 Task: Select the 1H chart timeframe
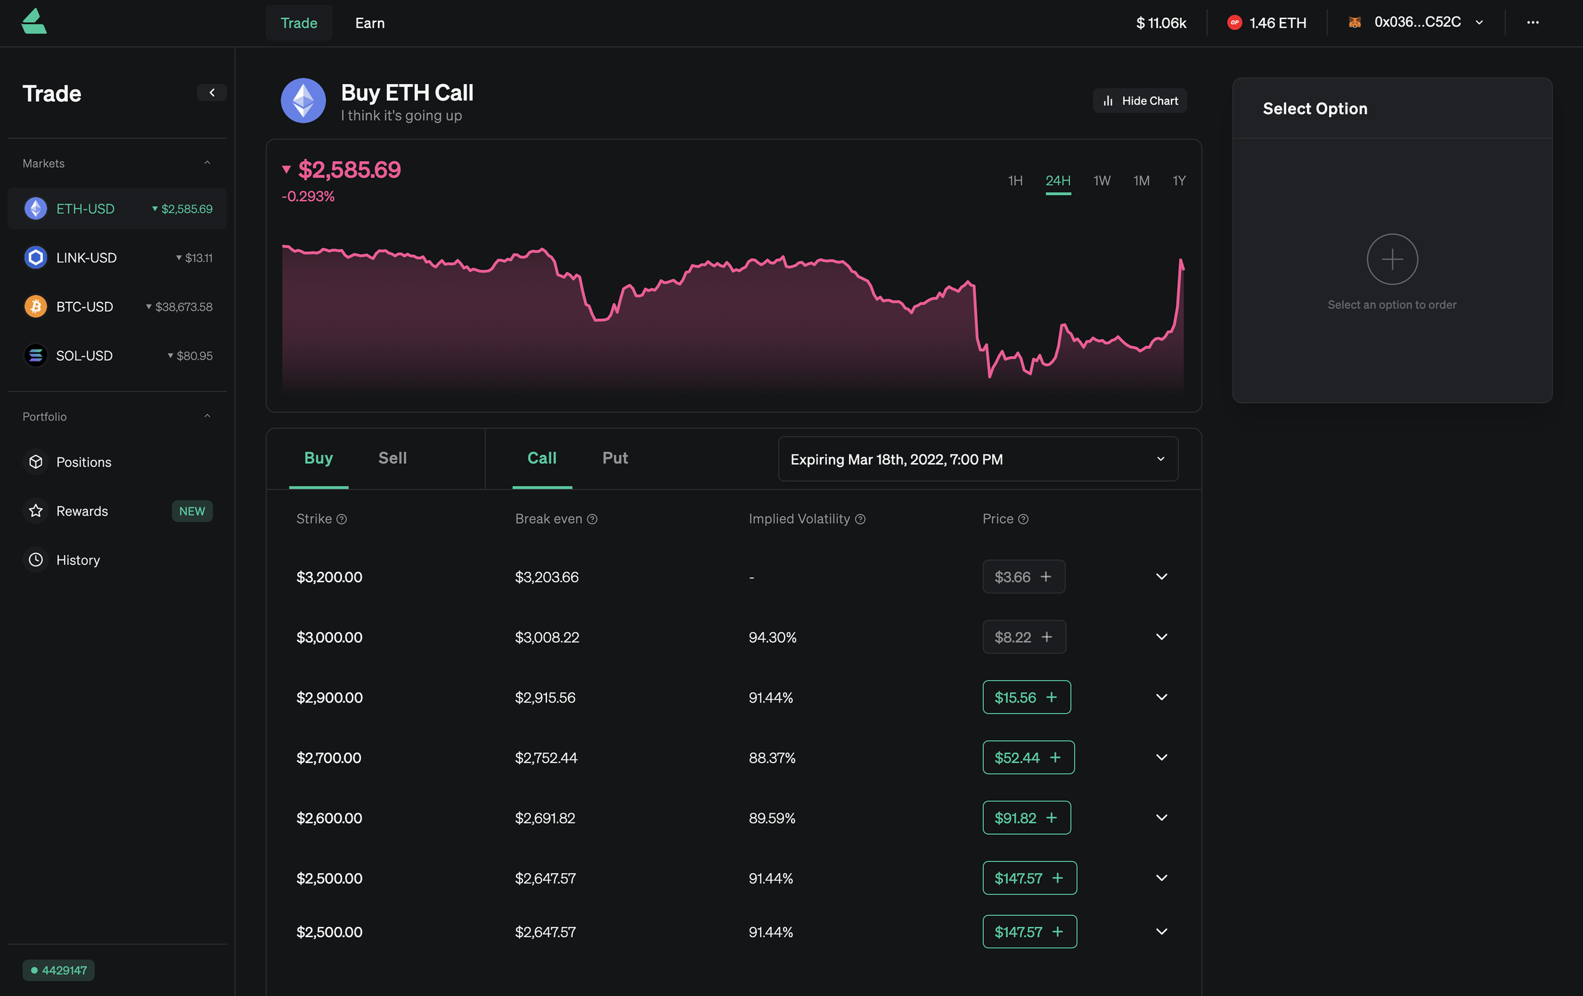[1015, 180]
